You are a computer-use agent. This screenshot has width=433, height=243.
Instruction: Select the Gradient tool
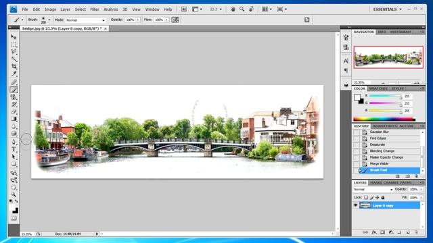[14, 119]
